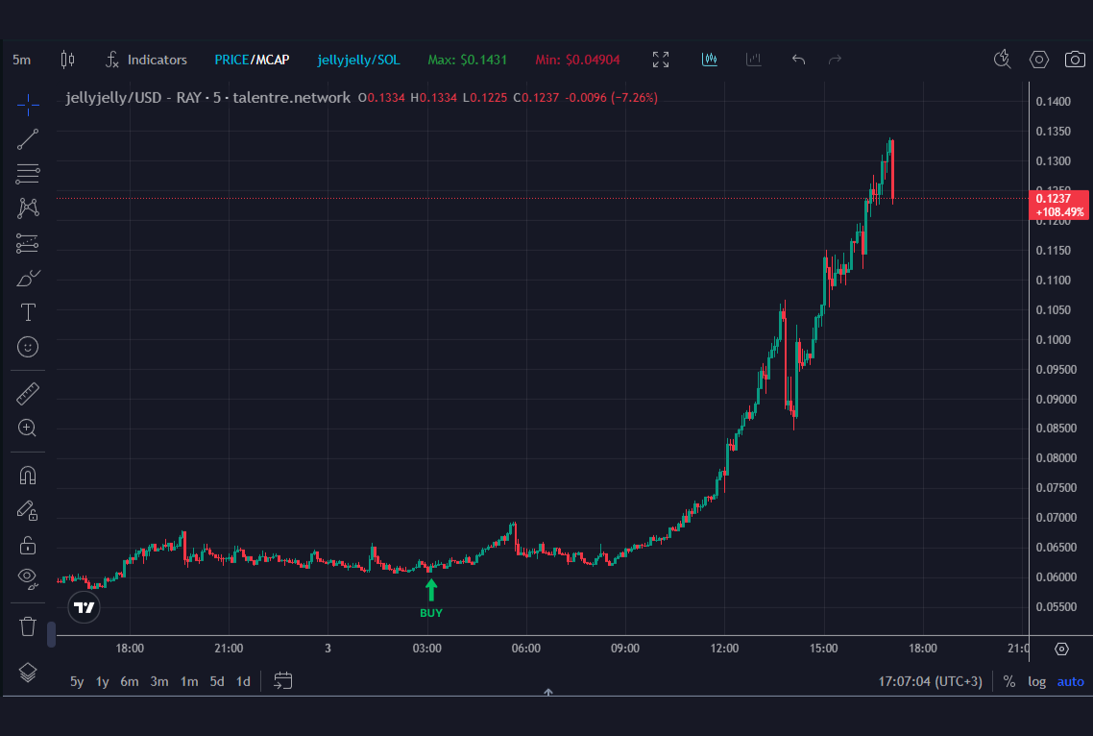Viewport: 1093px width, 736px height.
Task: Open timezone menu showing 17:07:04 (UTC+3)
Action: [x=930, y=681]
